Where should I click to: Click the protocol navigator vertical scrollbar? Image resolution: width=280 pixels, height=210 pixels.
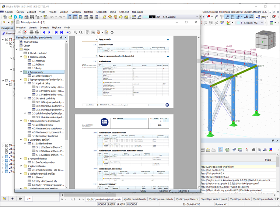(x=66, y=92)
